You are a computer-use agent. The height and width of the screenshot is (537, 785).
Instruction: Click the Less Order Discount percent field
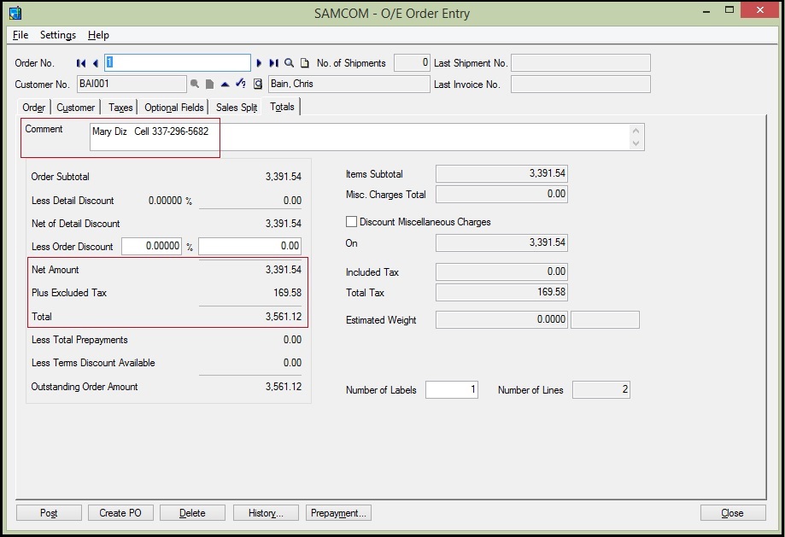[x=151, y=246]
